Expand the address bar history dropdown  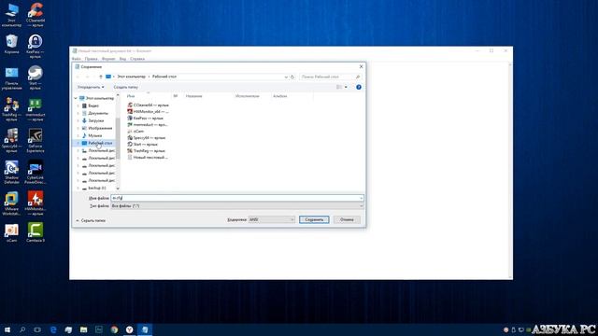click(x=286, y=77)
